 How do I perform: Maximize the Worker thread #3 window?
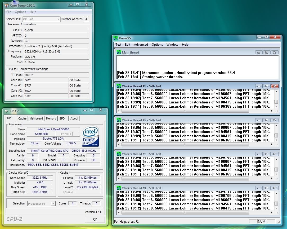coord(267,154)
